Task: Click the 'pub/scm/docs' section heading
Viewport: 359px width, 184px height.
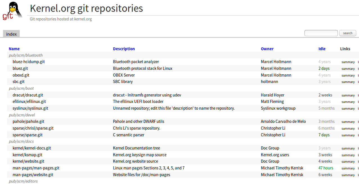Action: click(21, 141)
